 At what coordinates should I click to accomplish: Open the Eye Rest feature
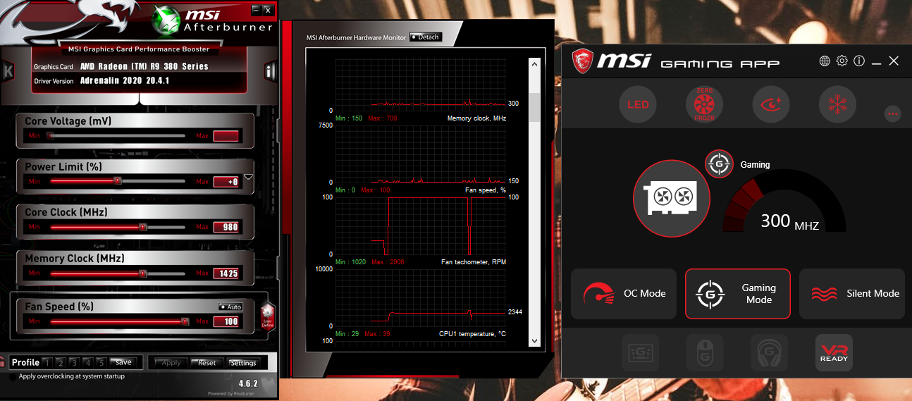point(770,105)
